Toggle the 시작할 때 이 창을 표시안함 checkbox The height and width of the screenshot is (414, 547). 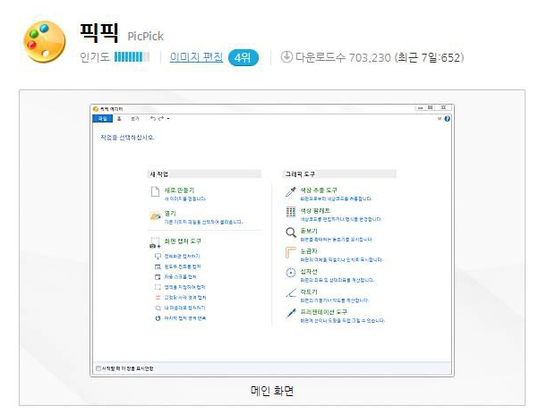click(x=98, y=368)
